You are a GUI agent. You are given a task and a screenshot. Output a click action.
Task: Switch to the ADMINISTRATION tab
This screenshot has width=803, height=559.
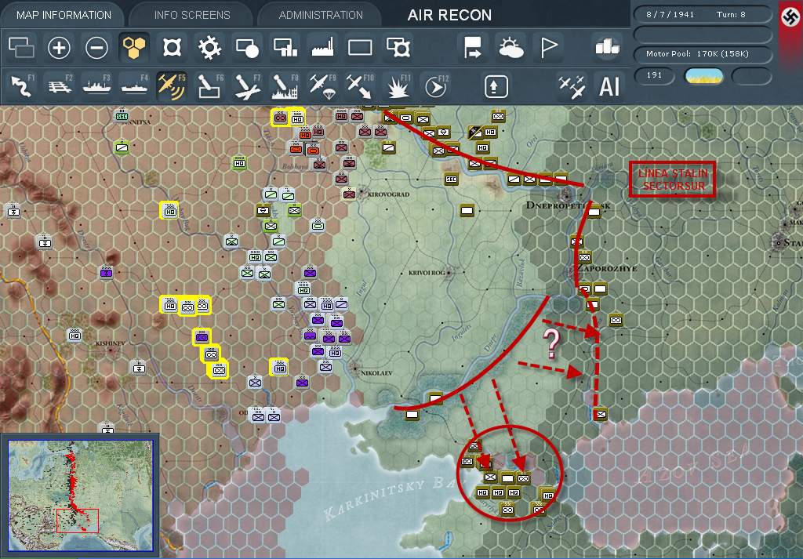click(321, 16)
